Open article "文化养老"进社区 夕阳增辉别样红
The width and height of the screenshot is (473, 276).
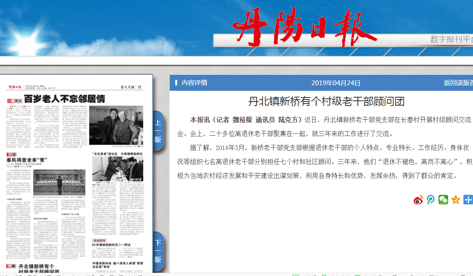tap(118, 154)
